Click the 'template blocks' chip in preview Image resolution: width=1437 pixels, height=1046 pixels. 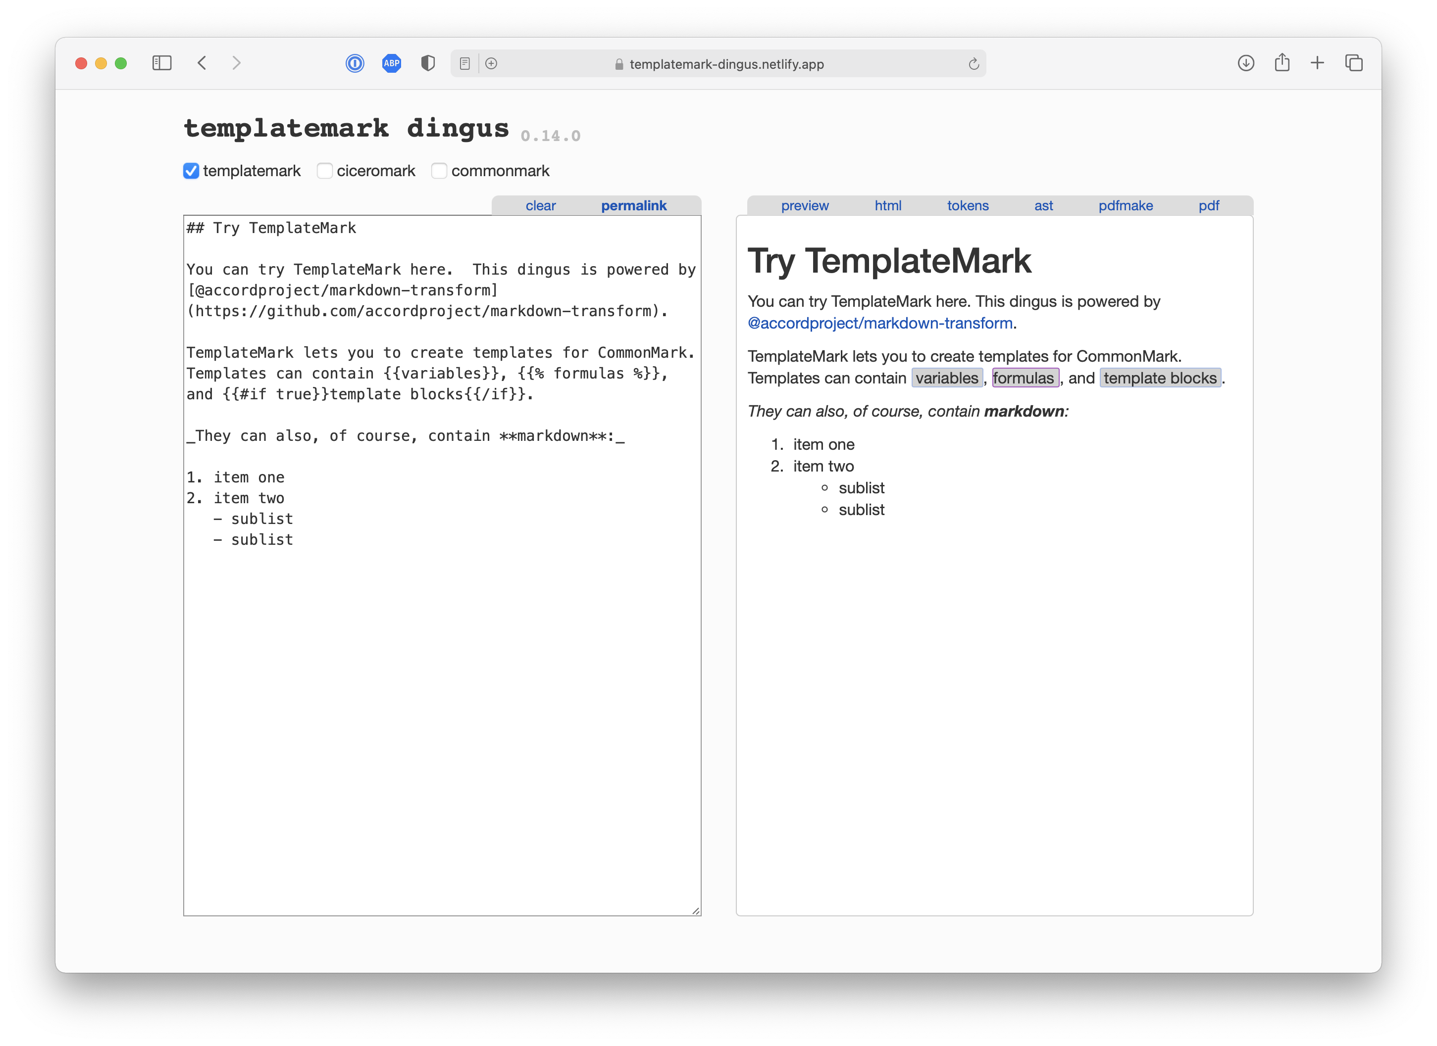coord(1160,378)
